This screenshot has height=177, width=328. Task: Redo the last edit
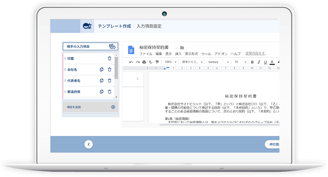coord(138,62)
